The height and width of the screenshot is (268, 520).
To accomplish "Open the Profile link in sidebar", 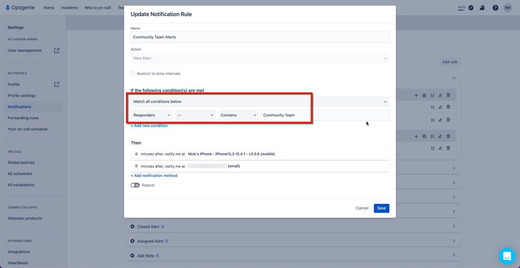I will (14, 84).
